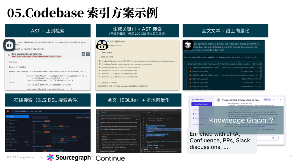This screenshot has width=297, height=163.
Task: Click the Public visibility badge in Unblocked
Action: pyautogui.click(x=268, y=100)
